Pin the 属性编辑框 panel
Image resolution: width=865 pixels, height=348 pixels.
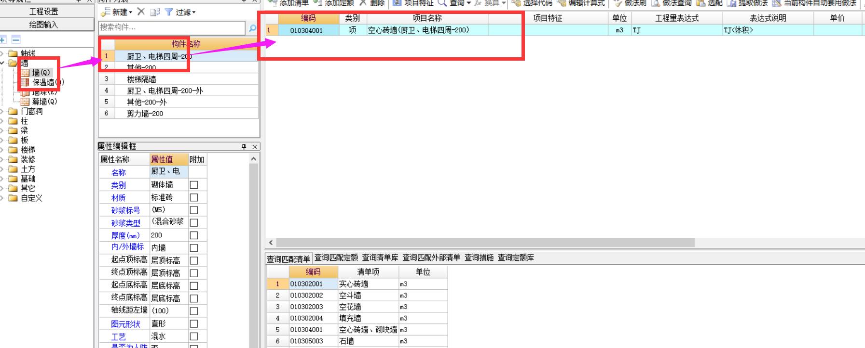pos(244,146)
